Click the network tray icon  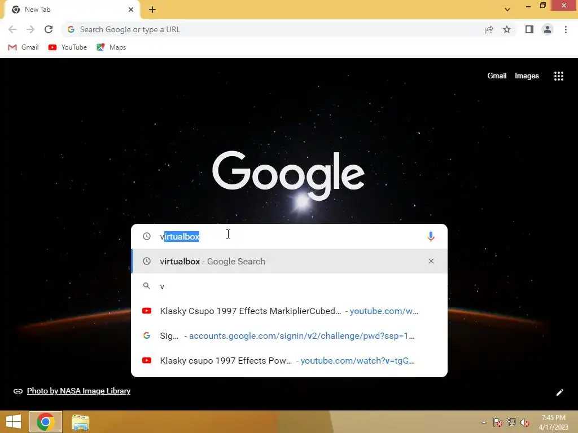(x=511, y=422)
